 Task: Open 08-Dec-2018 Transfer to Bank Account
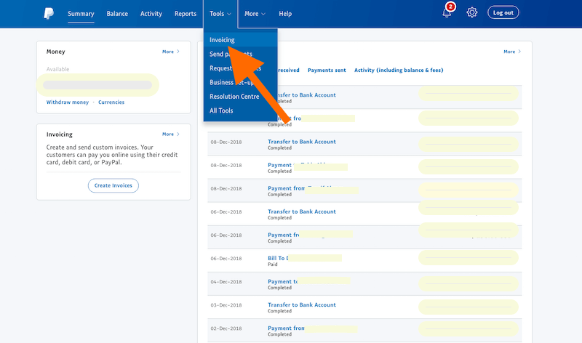(302, 142)
